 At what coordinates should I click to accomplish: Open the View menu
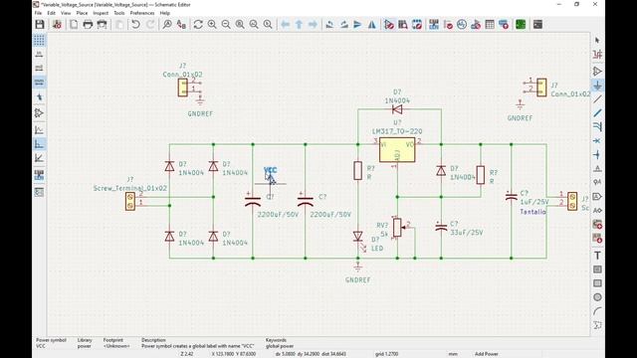click(x=66, y=13)
